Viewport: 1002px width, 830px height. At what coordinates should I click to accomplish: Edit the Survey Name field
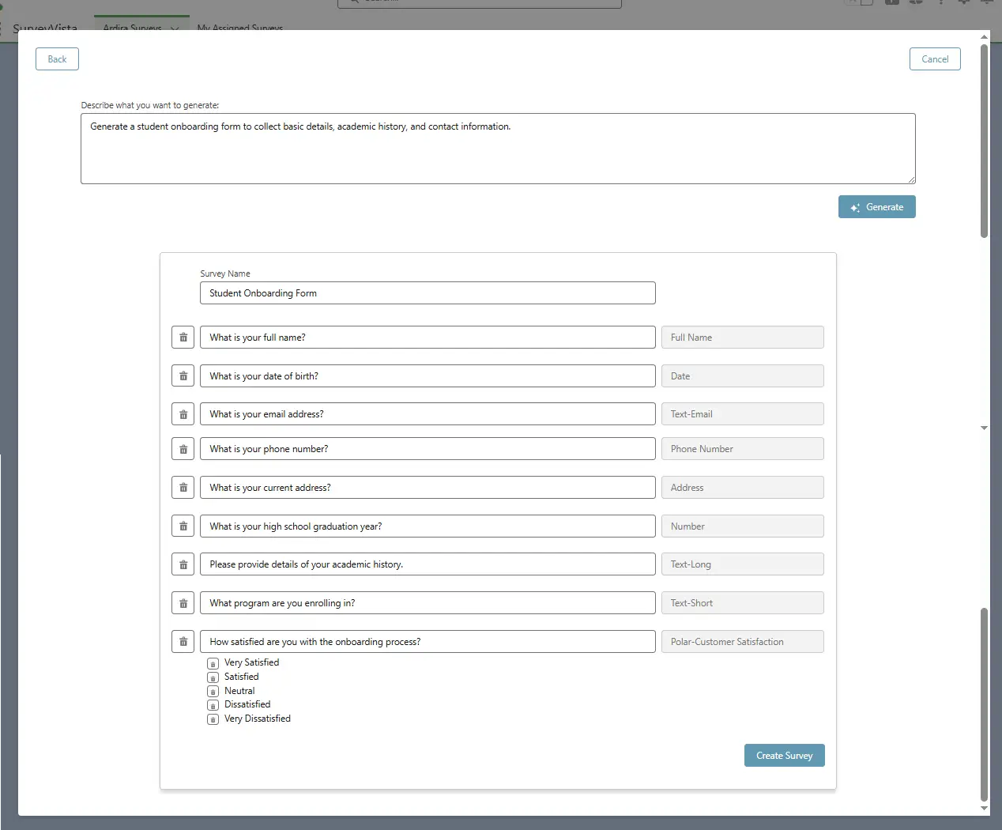427,293
